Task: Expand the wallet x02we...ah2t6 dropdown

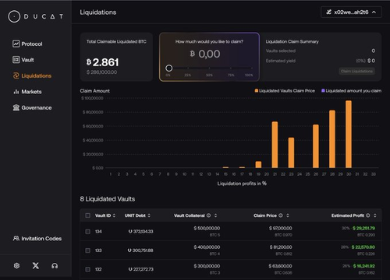Action: 351,12
